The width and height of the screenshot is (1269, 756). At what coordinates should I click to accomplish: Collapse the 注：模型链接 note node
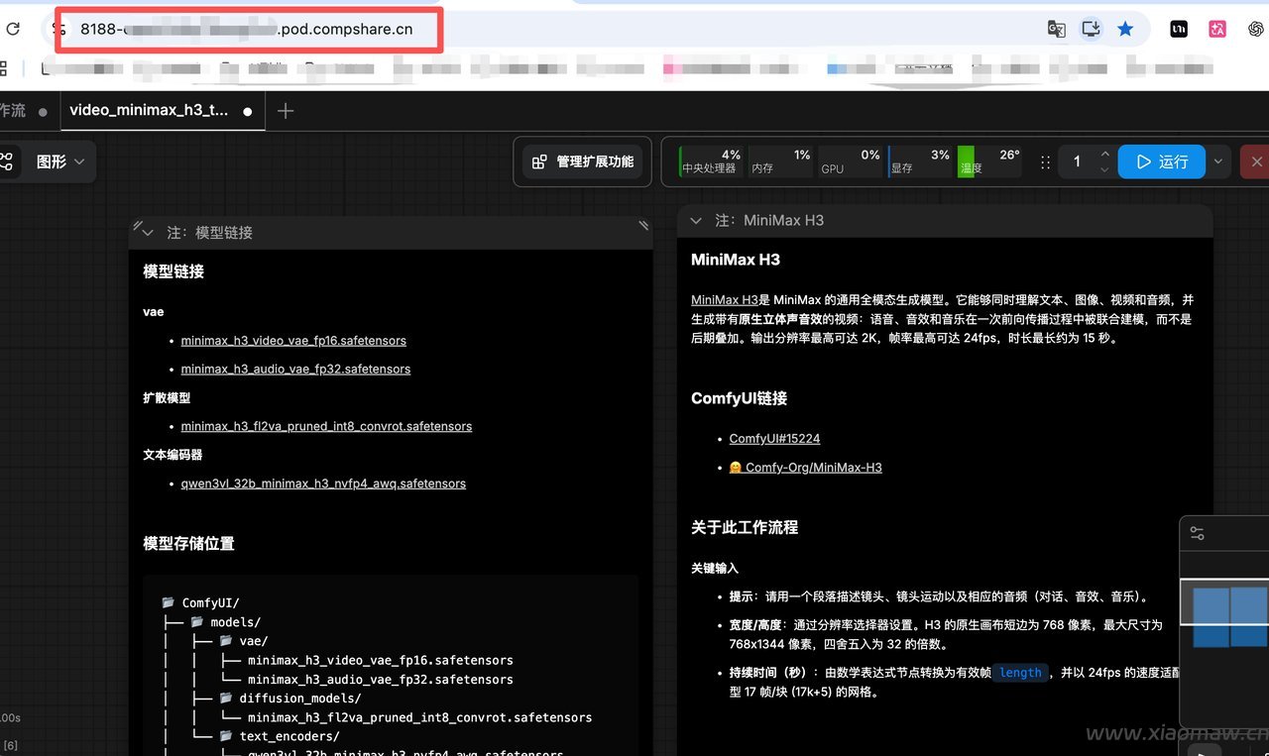pyautogui.click(x=148, y=232)
